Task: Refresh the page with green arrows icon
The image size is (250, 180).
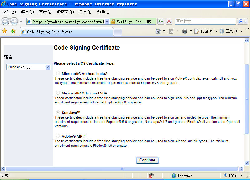Action: click(161, 21)
